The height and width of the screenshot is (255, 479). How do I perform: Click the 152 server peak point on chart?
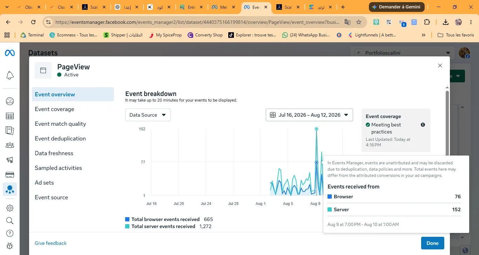pos(317,129)
